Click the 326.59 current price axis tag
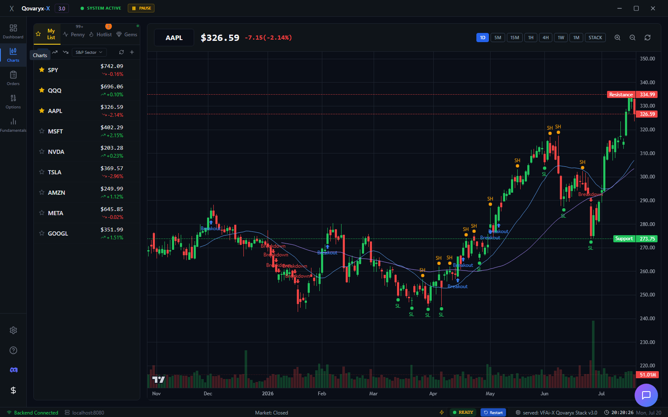668x417 pixels. tap(646, 114)
